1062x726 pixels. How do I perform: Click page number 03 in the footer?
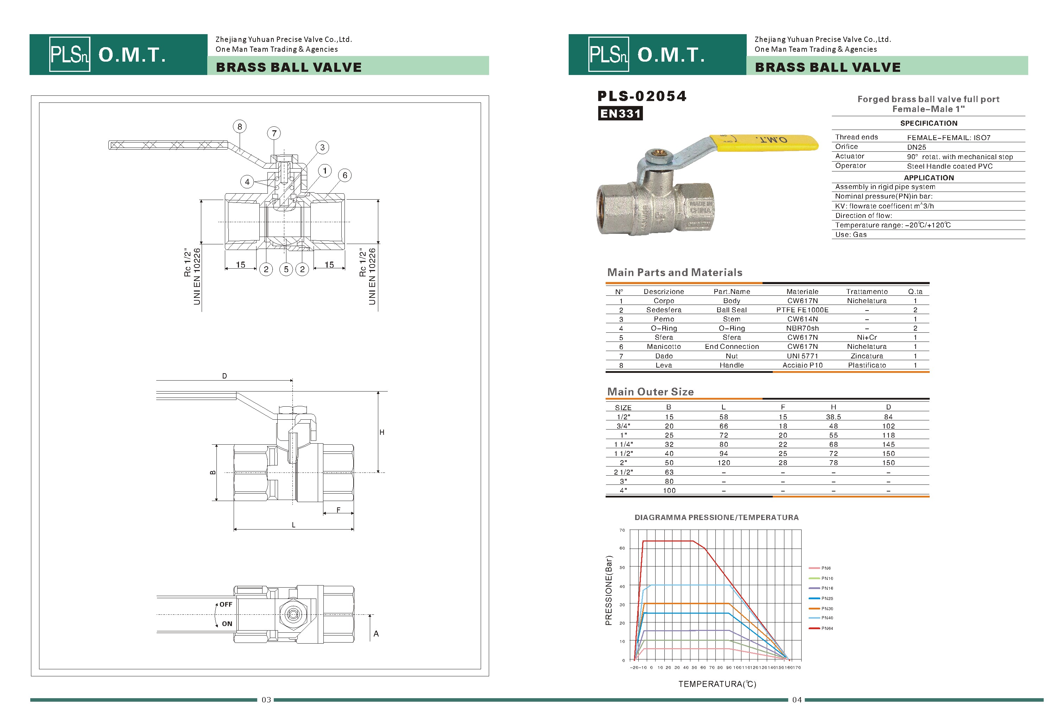click(266, 700)
